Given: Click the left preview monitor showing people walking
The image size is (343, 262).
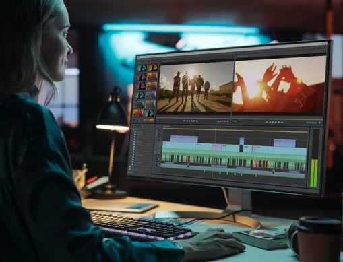Looking at the screenshot, I should coord(195,87).
